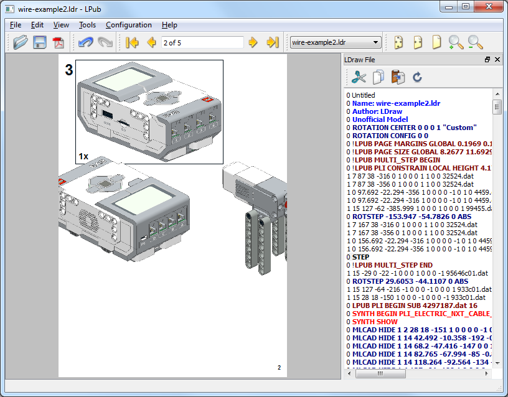Cut text in the LDraw File panel
The image size is (508, 397).
pos(359,77)
